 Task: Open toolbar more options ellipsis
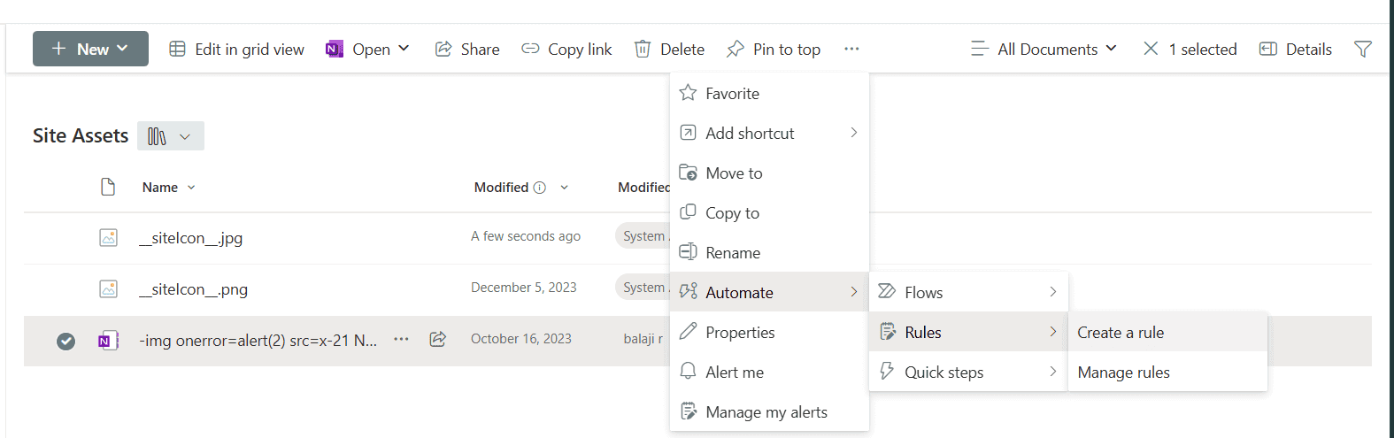click(x=851, y=49)
